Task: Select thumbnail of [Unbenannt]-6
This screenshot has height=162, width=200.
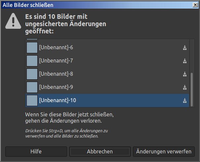Action: tap(32, 48)
